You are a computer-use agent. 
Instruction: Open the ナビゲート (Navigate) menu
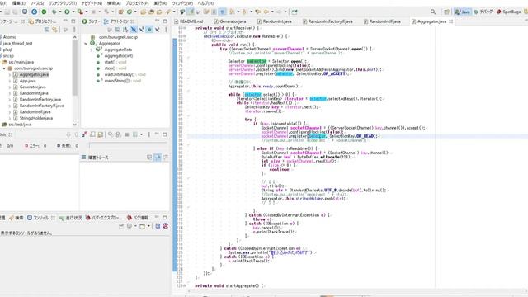(92, 3)
